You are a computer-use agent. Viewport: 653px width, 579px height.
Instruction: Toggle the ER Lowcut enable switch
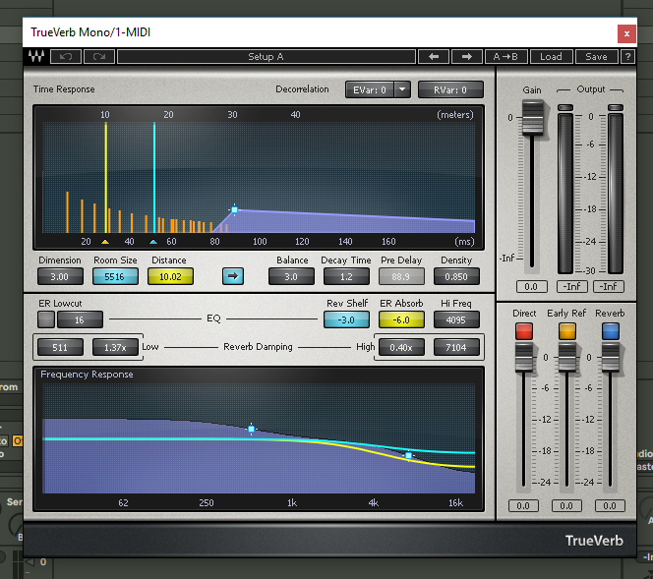pos(46,319)
